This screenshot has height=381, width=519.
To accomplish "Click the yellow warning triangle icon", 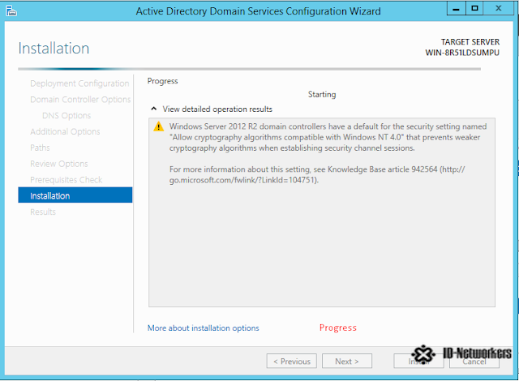I will (159, 126).
